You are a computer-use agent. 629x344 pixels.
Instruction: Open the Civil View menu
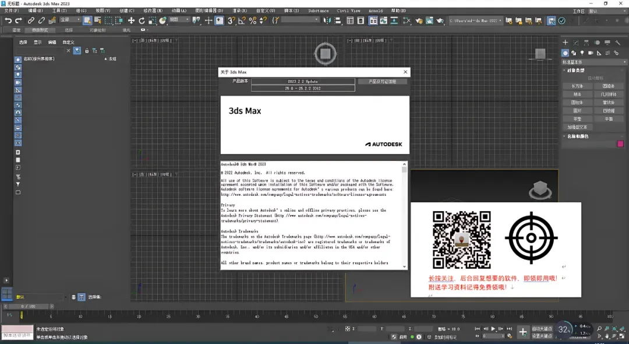[x=348, y=11]
